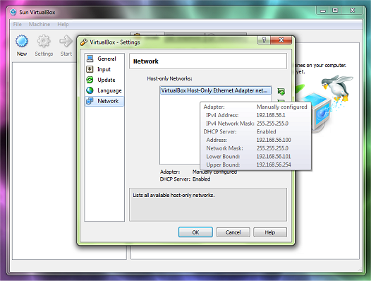The height and width of the screenshot is (281, 371).
Task: Open the Help menu in menu bar
Action: click(63, 24)
